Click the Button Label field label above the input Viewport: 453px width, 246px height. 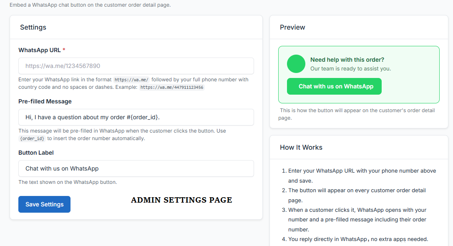click(36, 153)
